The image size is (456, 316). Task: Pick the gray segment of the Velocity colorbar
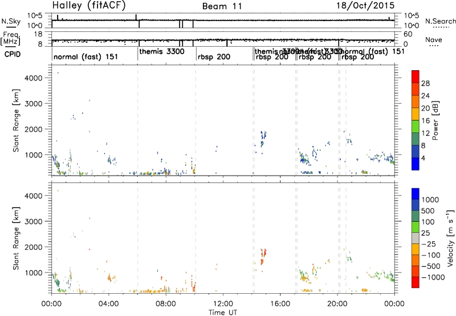coord(416,238)
